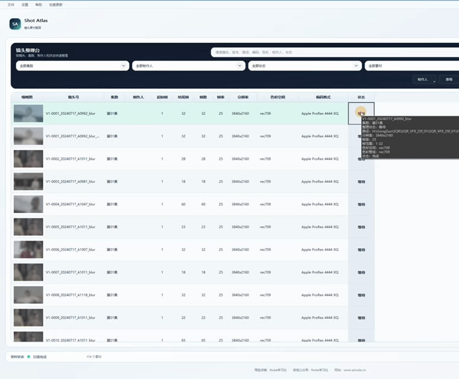Select shot name V1-0004_20240717_A1047_blur
This screenshot has width=459, height=379.
71,204
